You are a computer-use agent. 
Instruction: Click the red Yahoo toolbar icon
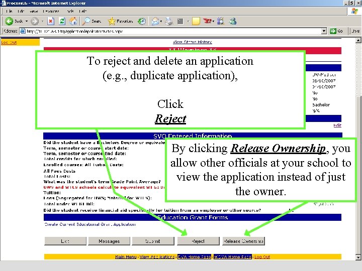tap(207, 21)
